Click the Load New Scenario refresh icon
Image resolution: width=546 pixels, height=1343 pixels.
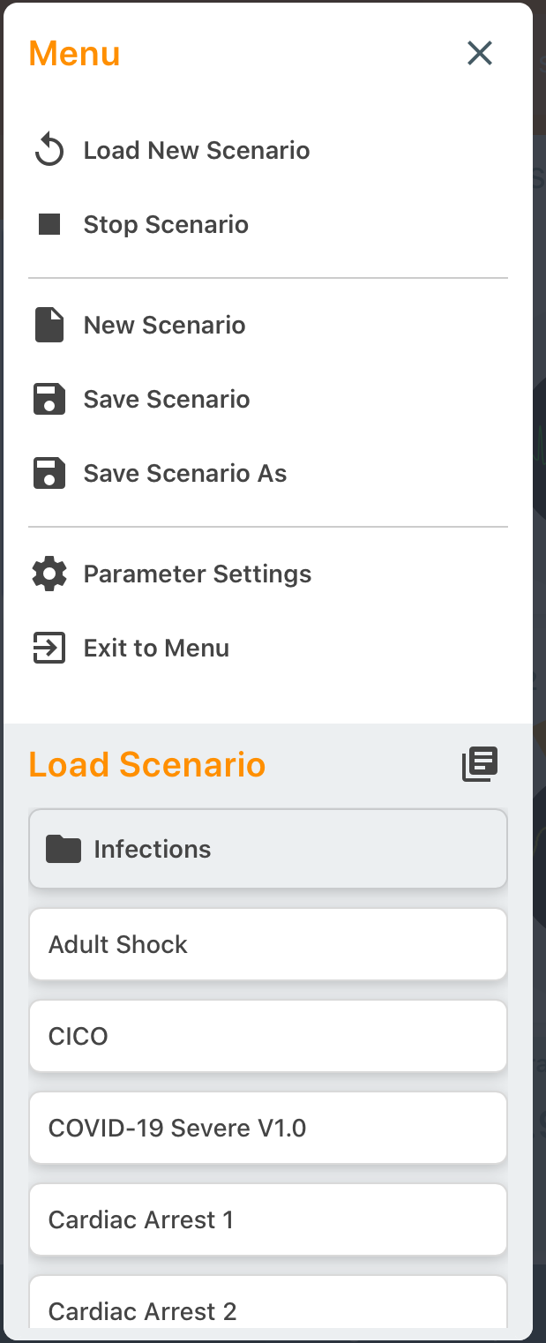point(50,150)
